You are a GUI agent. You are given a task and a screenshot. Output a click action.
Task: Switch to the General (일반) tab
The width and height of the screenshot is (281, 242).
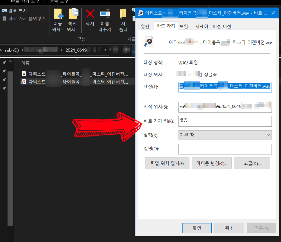(x=145, y=26)
